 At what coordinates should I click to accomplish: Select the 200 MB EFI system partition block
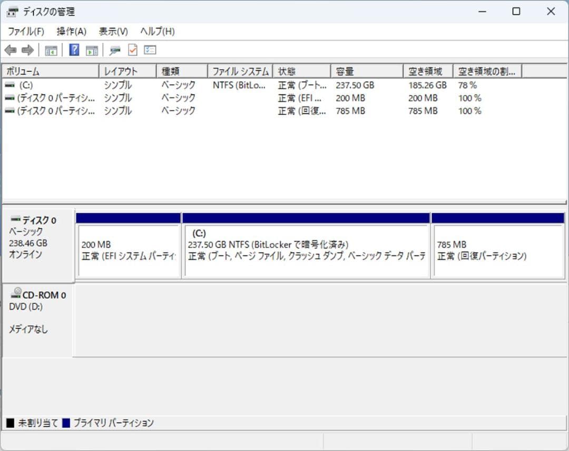(x=129, y=248)
